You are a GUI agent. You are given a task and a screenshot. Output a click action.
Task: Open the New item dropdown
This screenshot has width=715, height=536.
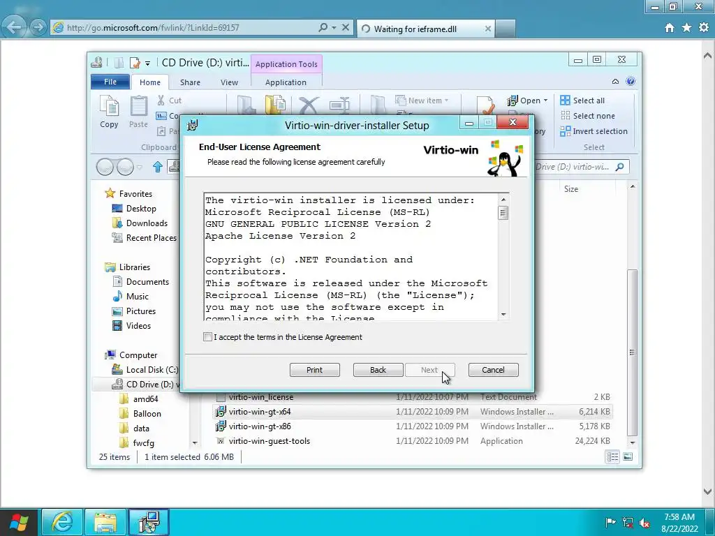tap(422, 100)
